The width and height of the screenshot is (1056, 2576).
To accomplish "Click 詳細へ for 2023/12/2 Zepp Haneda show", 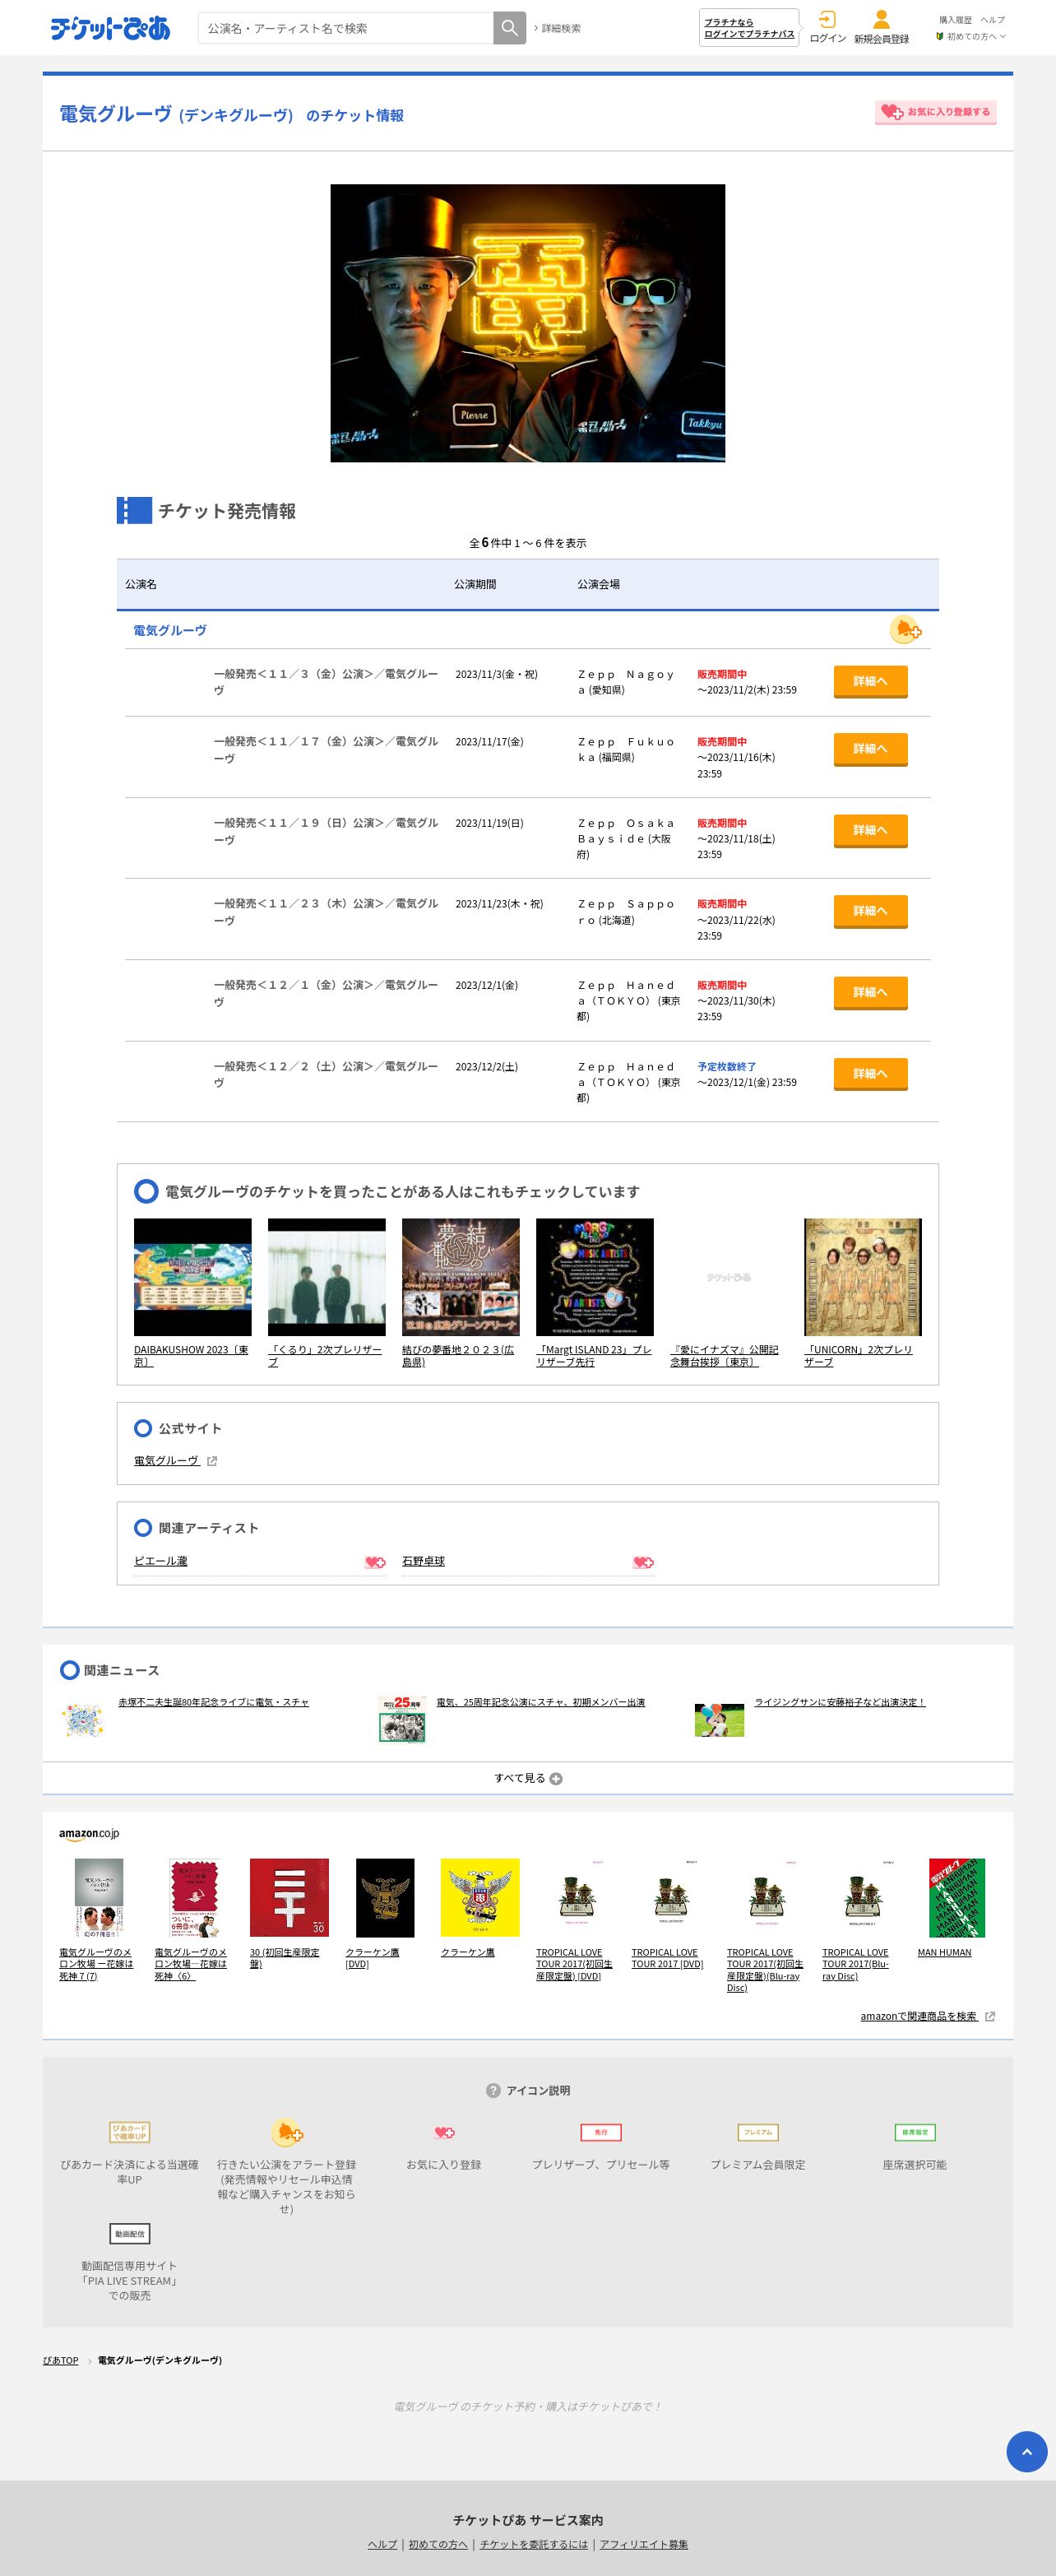I will click(x=870, y=1073).
